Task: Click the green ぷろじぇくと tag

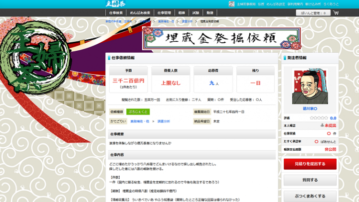Action: click(x=138, y=112)
